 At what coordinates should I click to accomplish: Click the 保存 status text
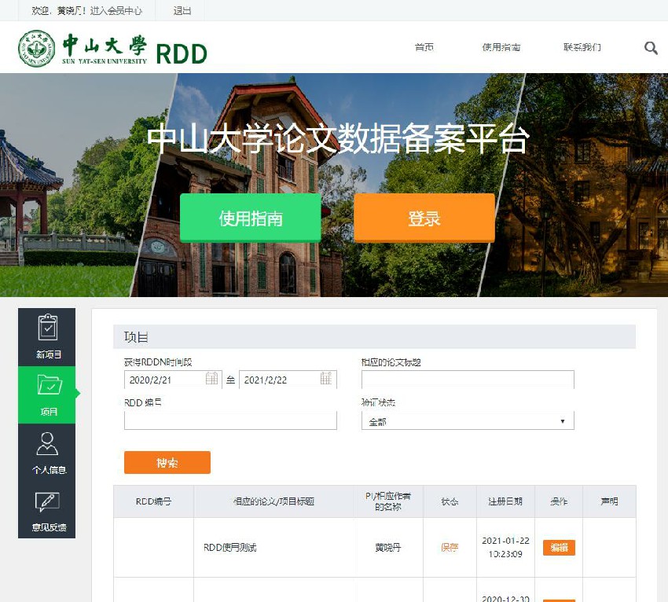(x=450, y=548)
